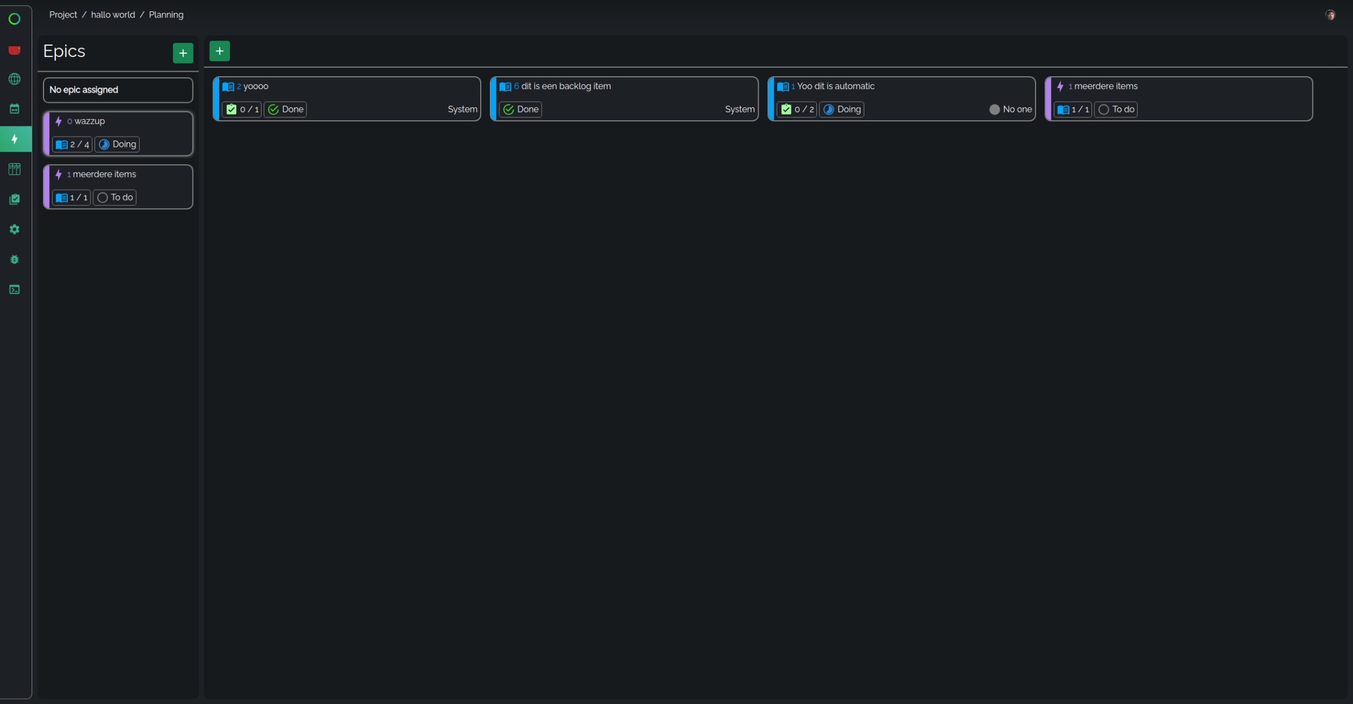Screen dimensions: 1353x704
Task: Add a backlog item with plus button
Action: click(x=219, y=51)
